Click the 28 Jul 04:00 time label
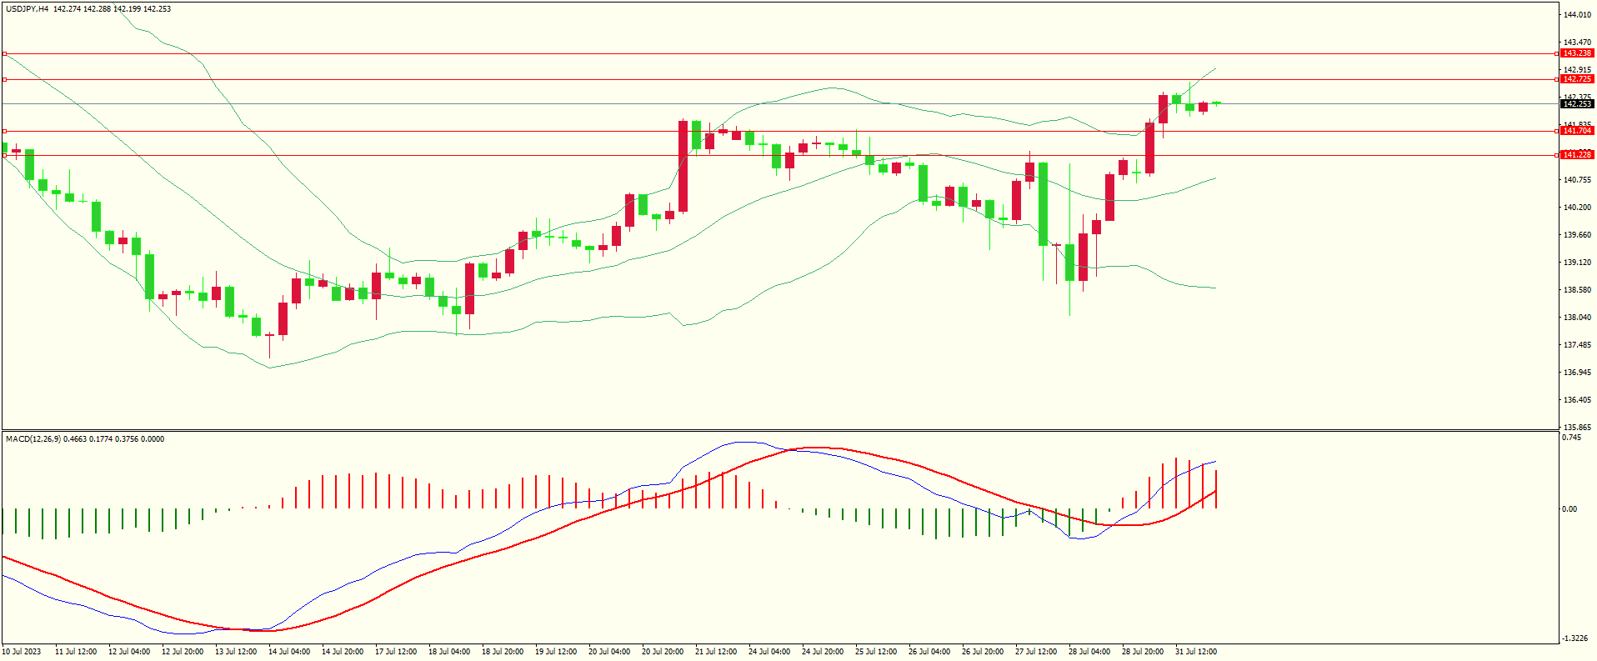Screen dimensions: 1597x661 coord(1089,652)
